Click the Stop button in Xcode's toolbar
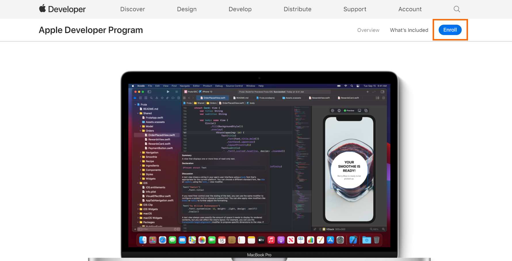This screenshot has width=512, height=261. coord(177,92)
